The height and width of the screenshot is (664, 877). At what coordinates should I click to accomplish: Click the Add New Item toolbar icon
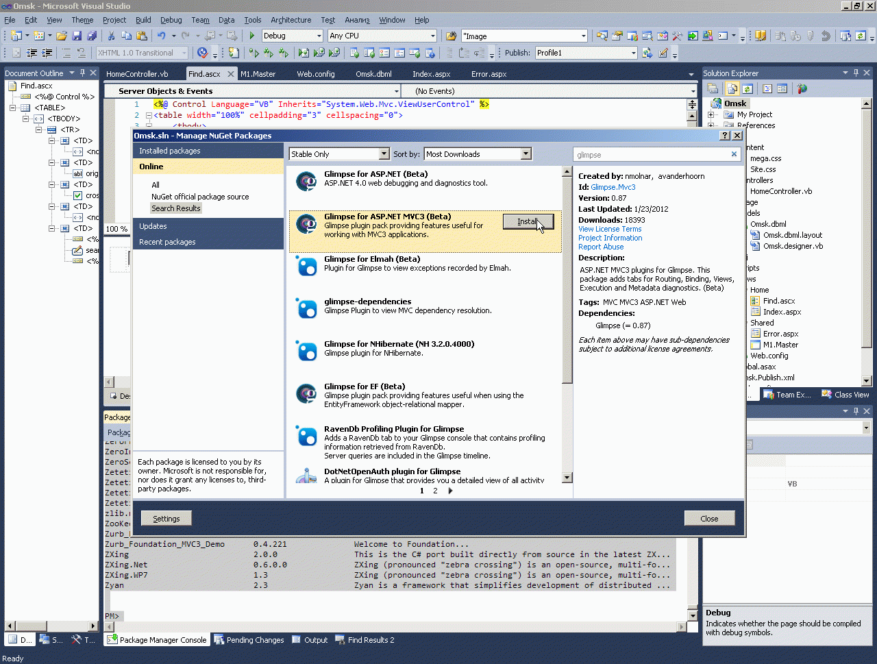click(x=39, y=36)
